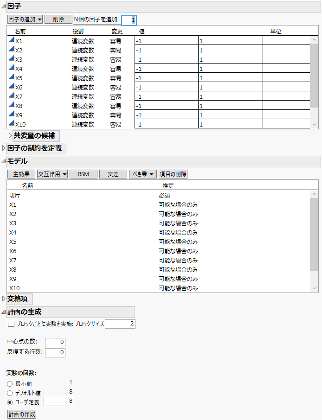Click the ユーザ定義 run count field
Screen dimensions: 322x420
point(59,401)
